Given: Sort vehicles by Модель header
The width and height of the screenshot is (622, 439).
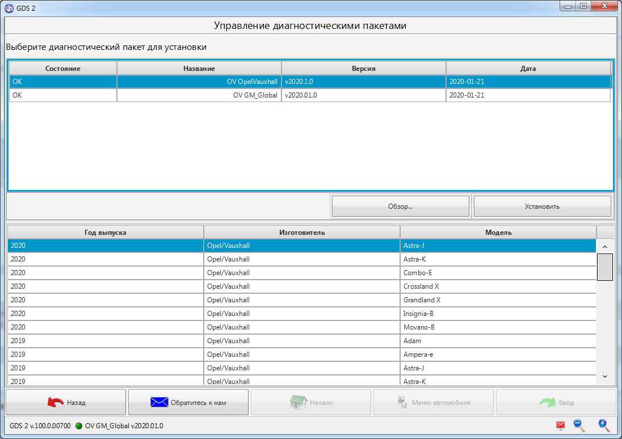Looking at the screenshot, I should click(x=498, y=233).
